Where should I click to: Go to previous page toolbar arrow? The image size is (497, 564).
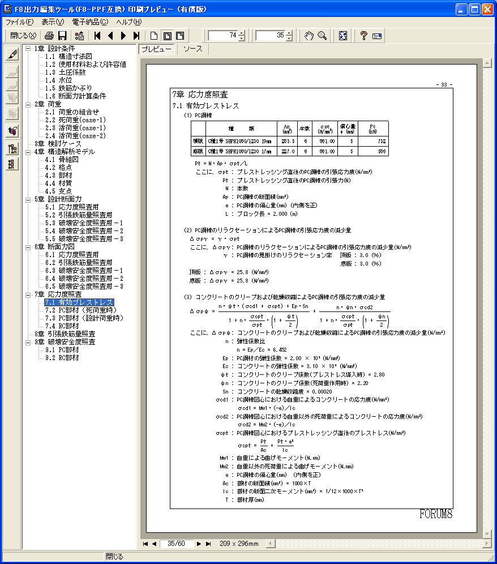110,36
